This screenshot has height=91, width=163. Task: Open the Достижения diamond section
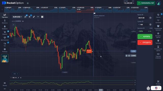pyautogui.click(x=5, y=39)
